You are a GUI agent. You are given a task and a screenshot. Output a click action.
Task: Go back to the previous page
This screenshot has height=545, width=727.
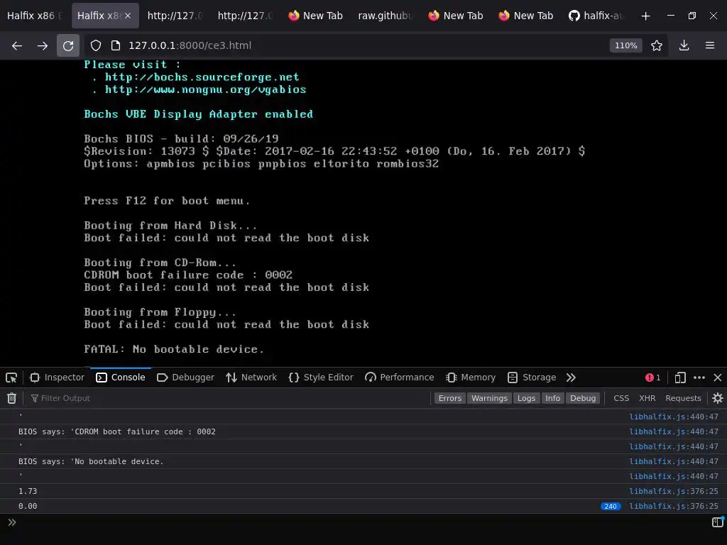coord(17,45)
